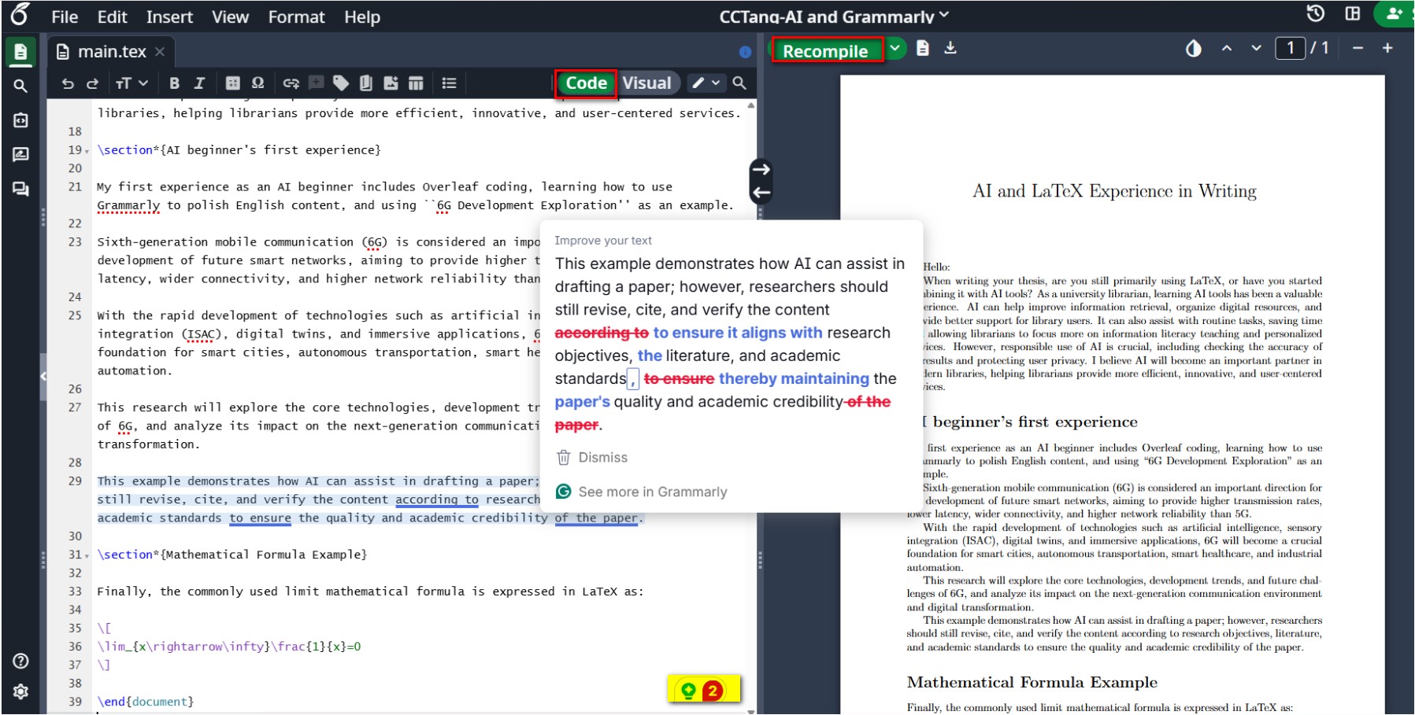This screenshot has height=715, width=1415.
Task: Open the layout options icon
Action: pos(1353,13)
